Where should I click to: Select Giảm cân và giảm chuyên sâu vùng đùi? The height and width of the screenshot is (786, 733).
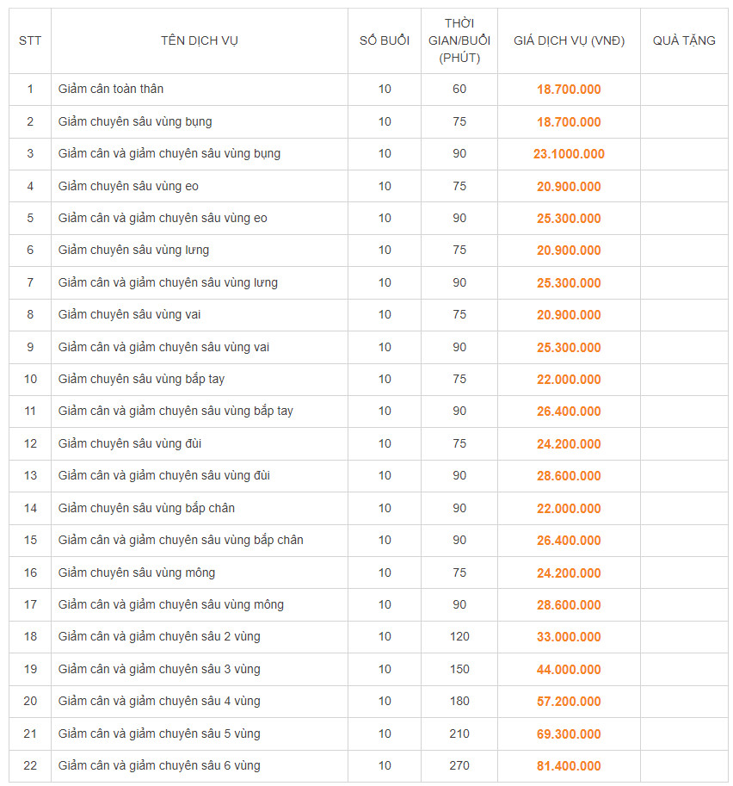click(163, 475)
